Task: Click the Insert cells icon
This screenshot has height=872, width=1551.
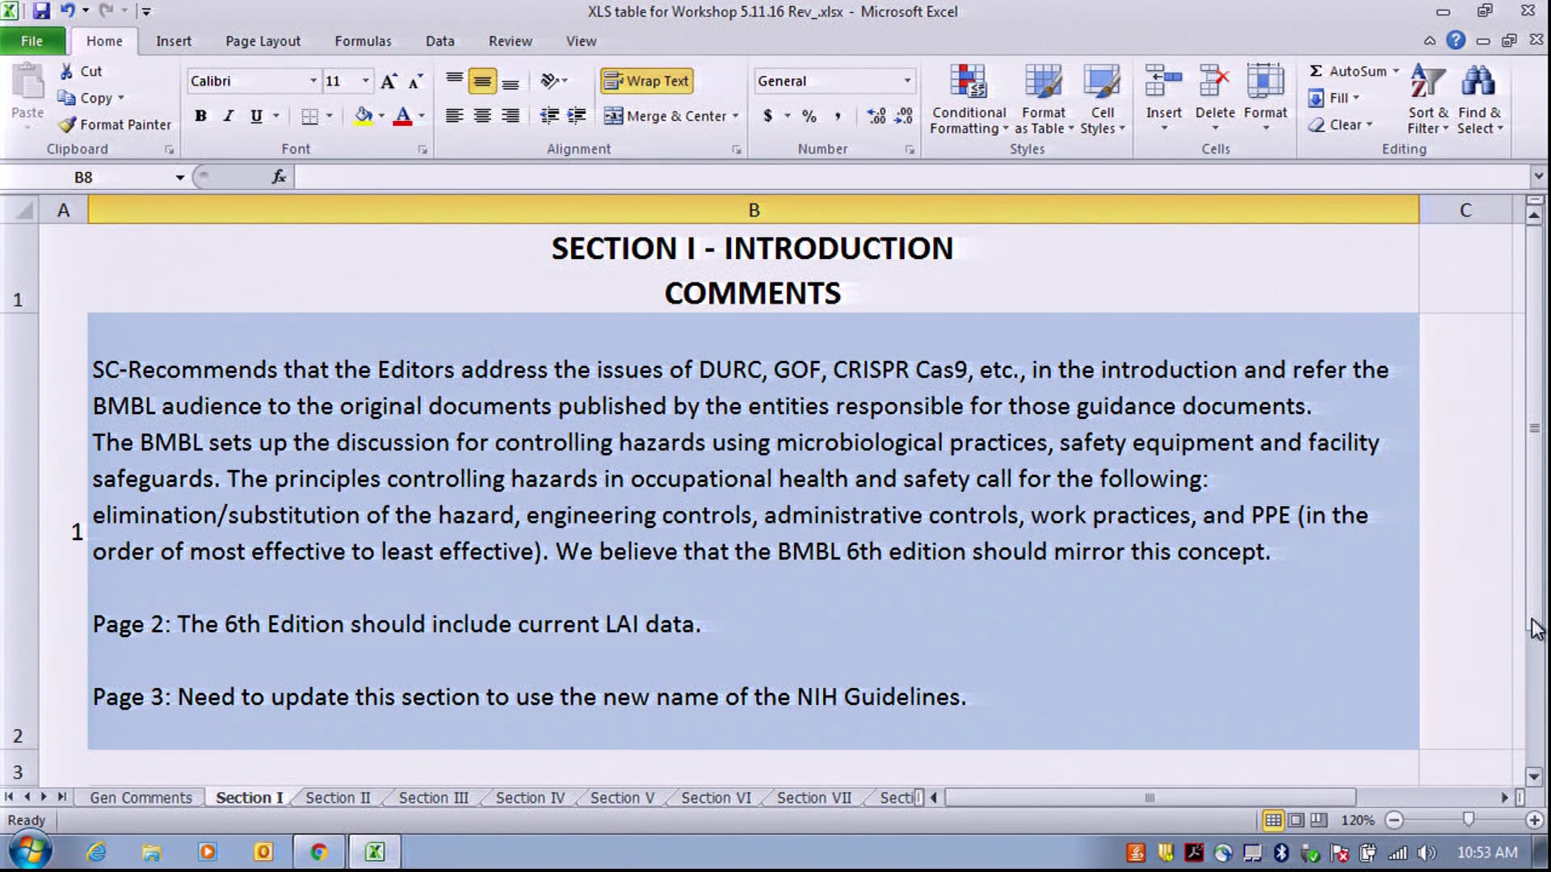Action: tap(1163, 82)
